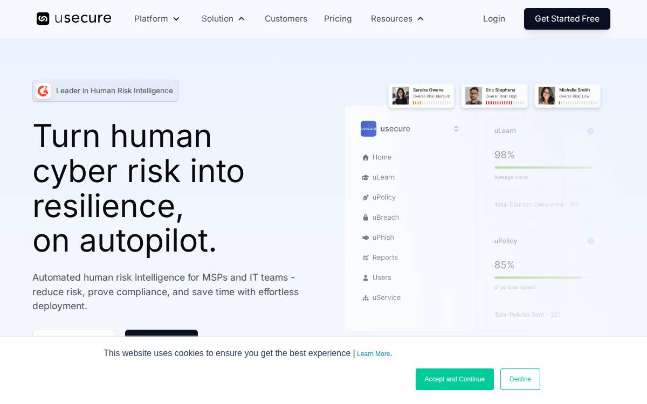Click the uLearn graduation cap icon
647x404 pixels.
point(366,177)
